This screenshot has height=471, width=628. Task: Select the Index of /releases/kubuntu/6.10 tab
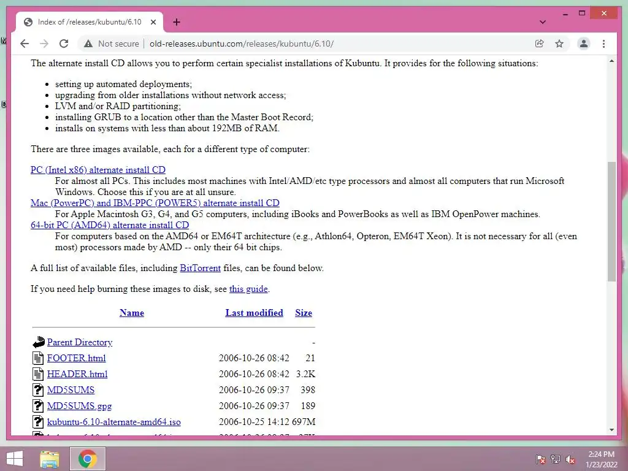[90, 22]
